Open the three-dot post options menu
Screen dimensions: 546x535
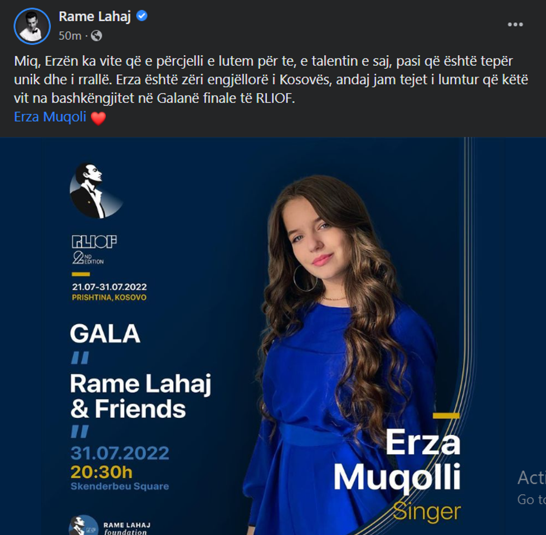pyautogui.click(x=515, y=25)
